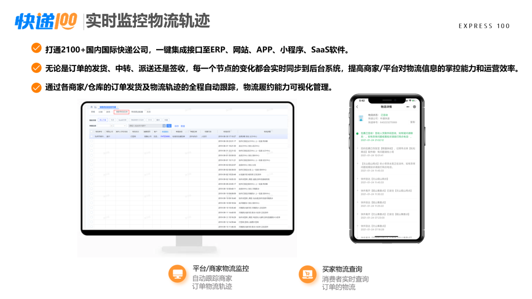
Task: Focus the keyword search input field
Action: [x=145, y=126]
